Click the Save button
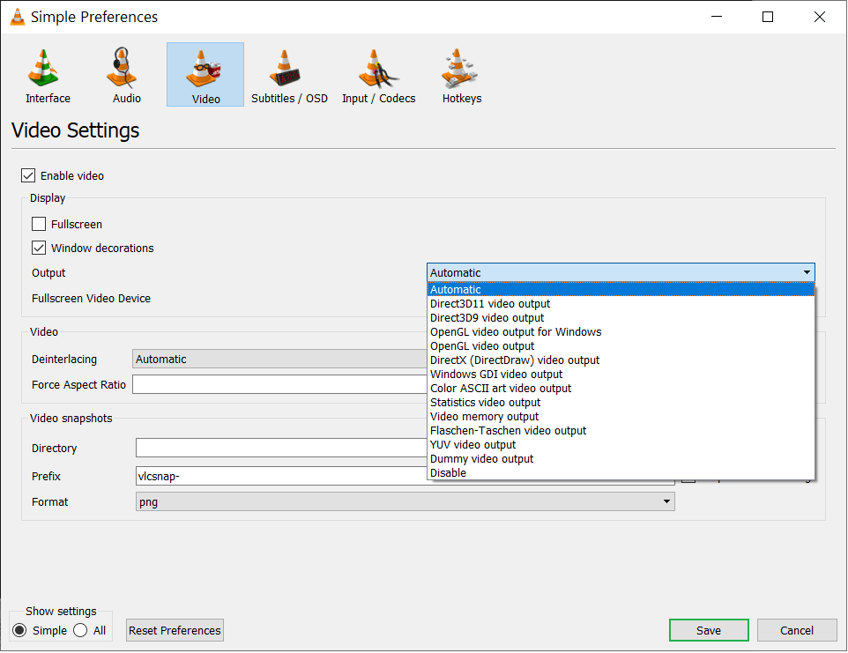Viewport: 848px width, 653px height. (x=709, y=631)
